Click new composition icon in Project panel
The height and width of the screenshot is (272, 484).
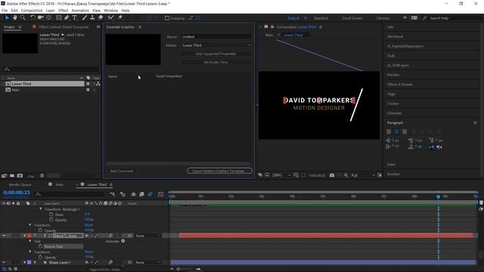click(20, 176)
